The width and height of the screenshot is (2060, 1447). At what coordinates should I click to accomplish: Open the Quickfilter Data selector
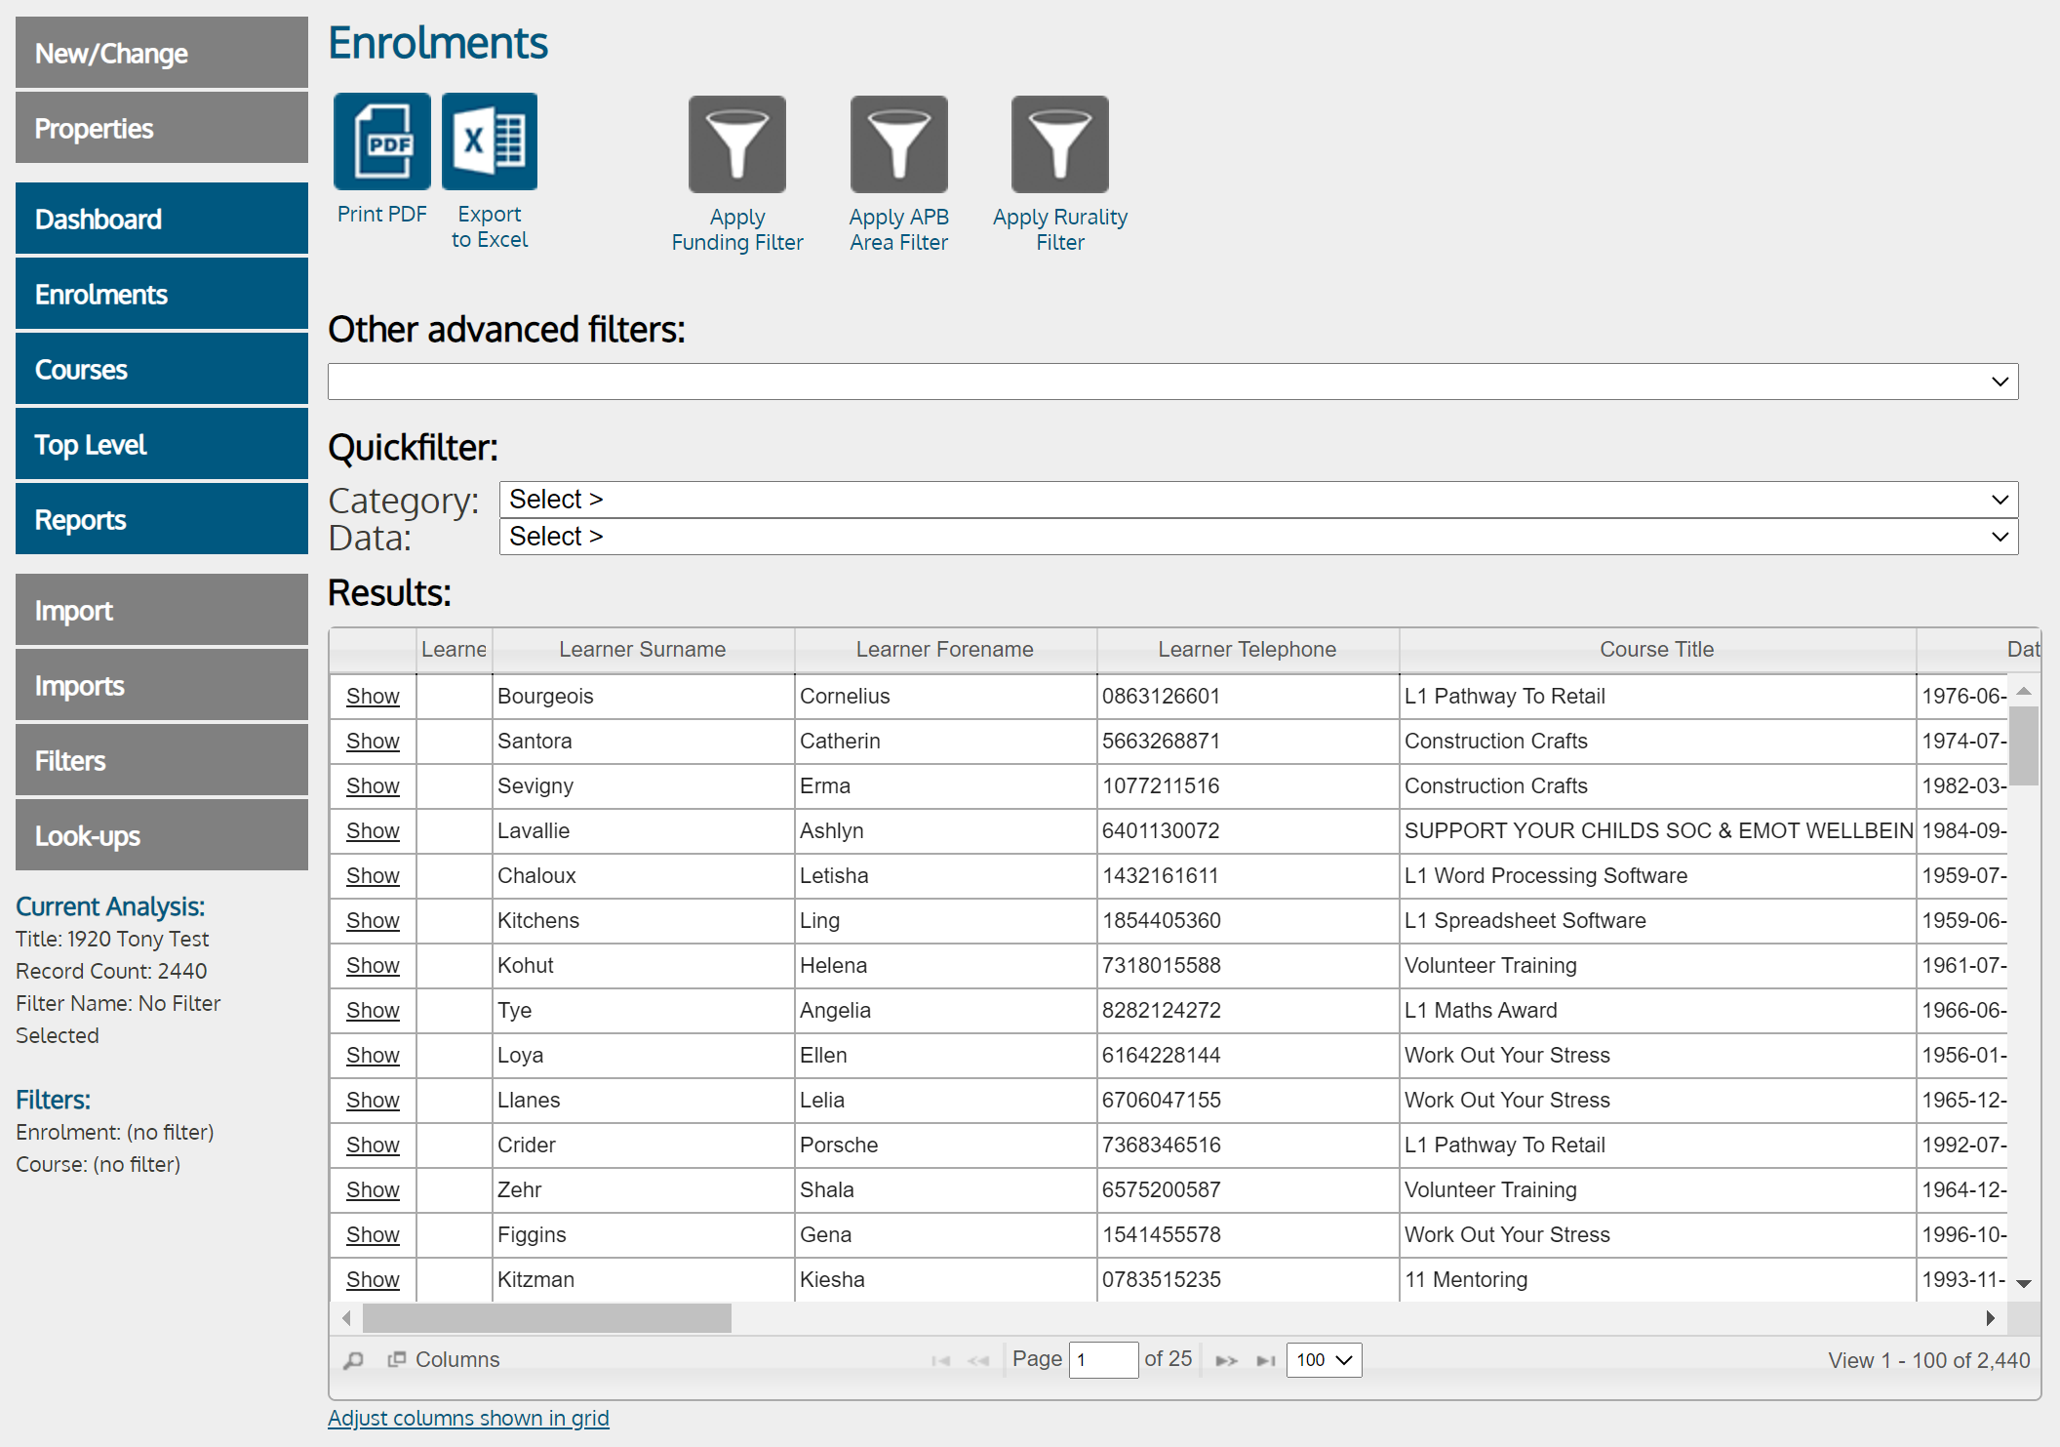pyautogui.click(x=1256, y=536)
